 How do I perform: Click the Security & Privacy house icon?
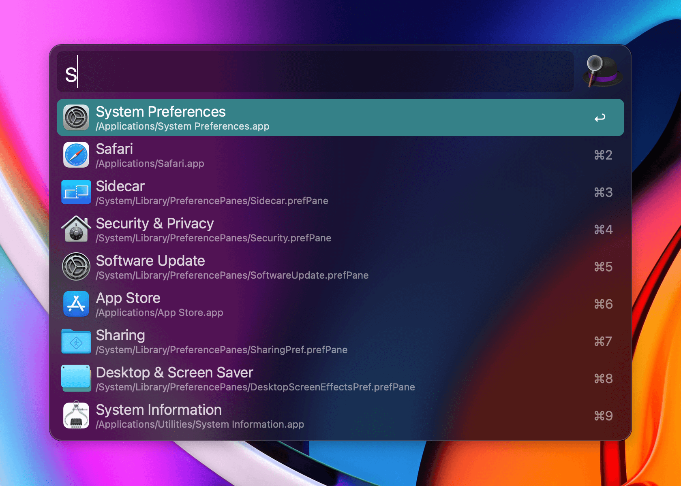click(x=76, y=229)
